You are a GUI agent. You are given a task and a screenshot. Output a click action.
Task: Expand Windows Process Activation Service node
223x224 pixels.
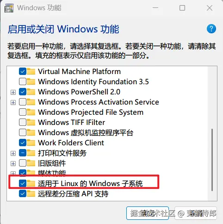point(13,102)
